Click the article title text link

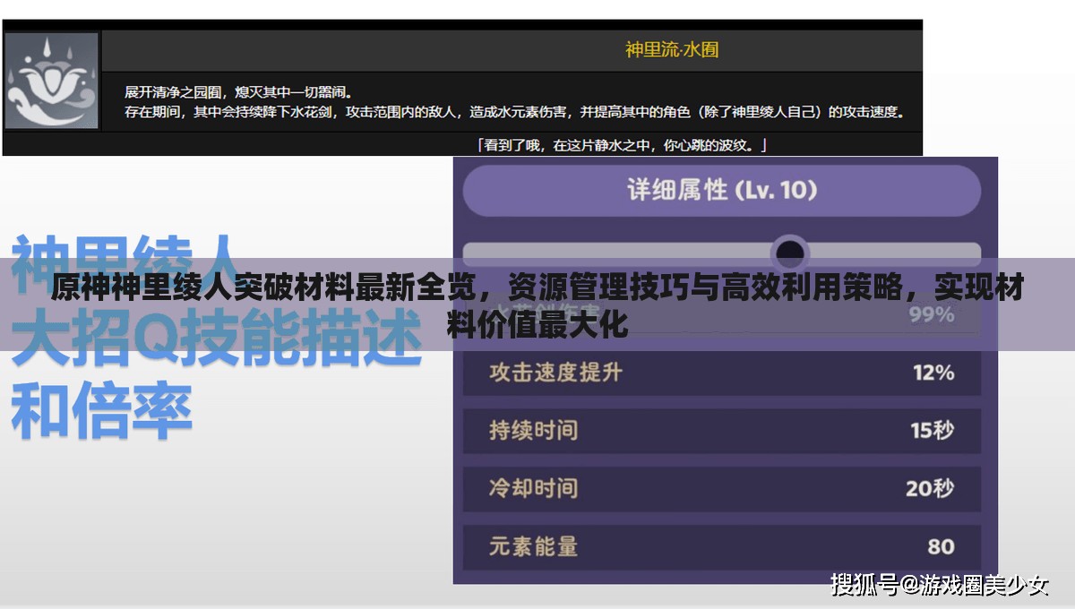pyautogui.click(x=537, y=300)
